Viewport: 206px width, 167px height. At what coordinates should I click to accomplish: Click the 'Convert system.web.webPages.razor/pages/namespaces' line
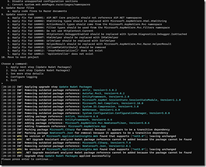49,4
